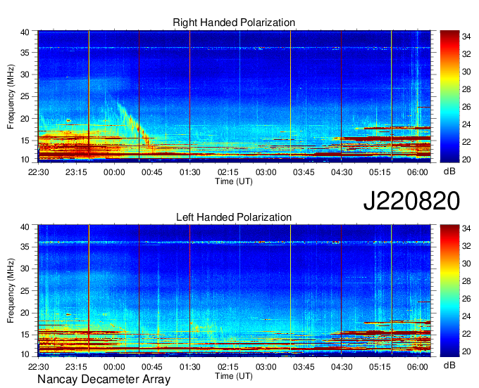Viewport: 479px width, 388px height.
Task: Click the 04:30 time tick on Left Handed plot
Action: point(342,367)
